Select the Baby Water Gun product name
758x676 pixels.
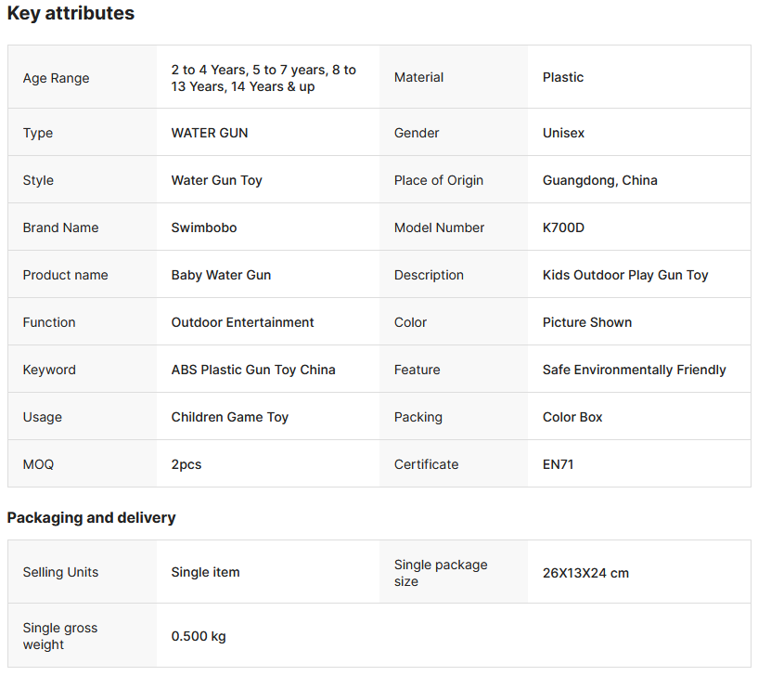[x=221, y=275]
